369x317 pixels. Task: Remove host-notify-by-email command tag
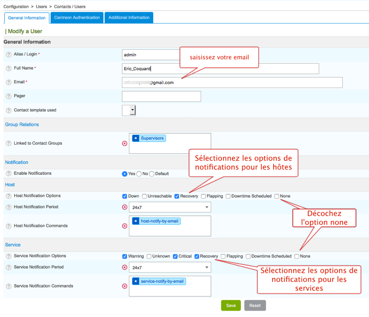click(x=136, y=221)
